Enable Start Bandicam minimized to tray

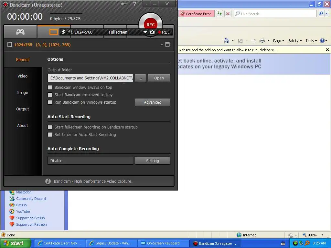(50, 95)
